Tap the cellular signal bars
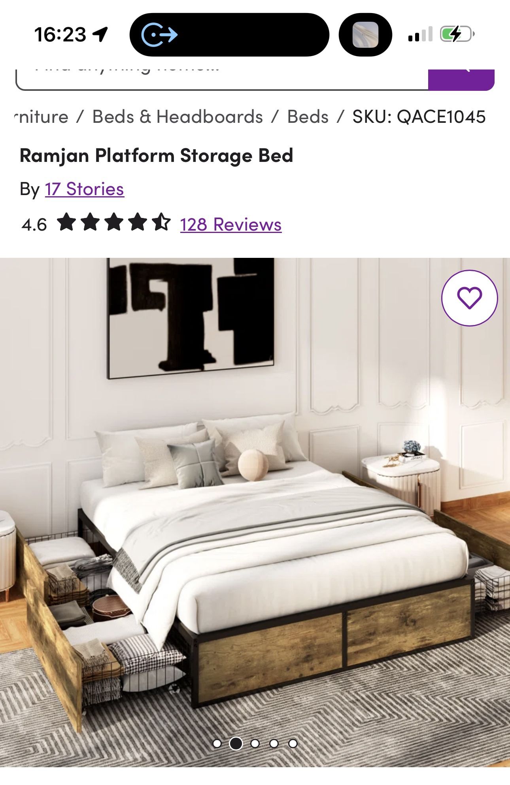Screen dimensions: 510x785 [420, 34]
